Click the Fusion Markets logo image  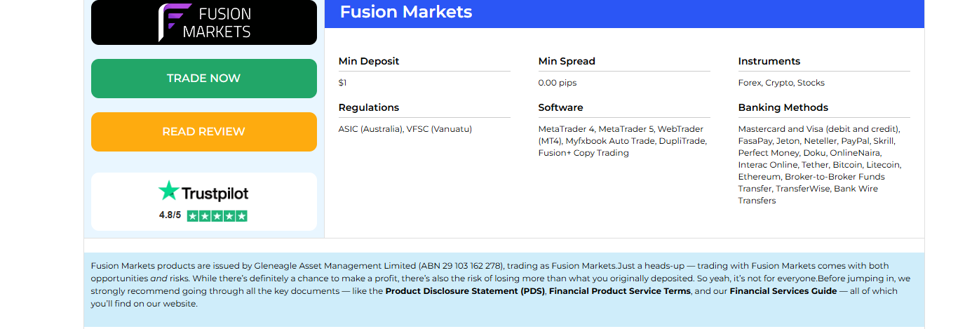pyautogui.click(x=203, y=22)
